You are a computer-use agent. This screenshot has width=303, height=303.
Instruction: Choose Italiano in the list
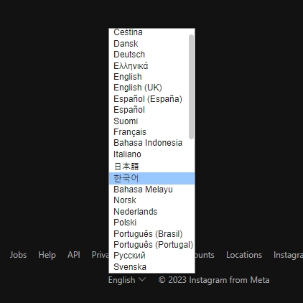(x=151, y=154)
